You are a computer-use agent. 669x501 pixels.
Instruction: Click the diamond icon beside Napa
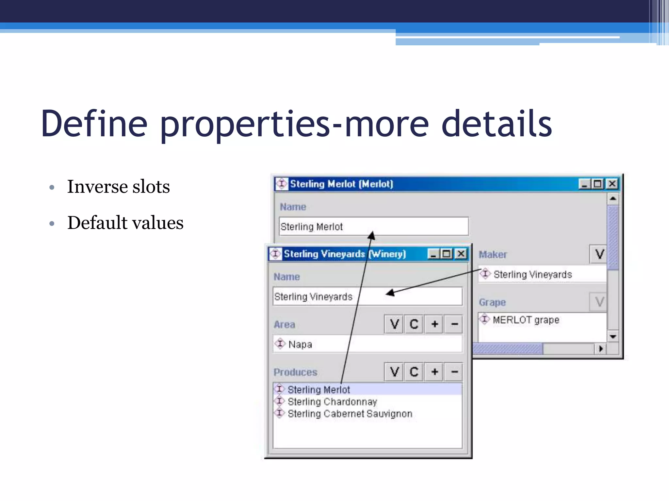(280, 344)
